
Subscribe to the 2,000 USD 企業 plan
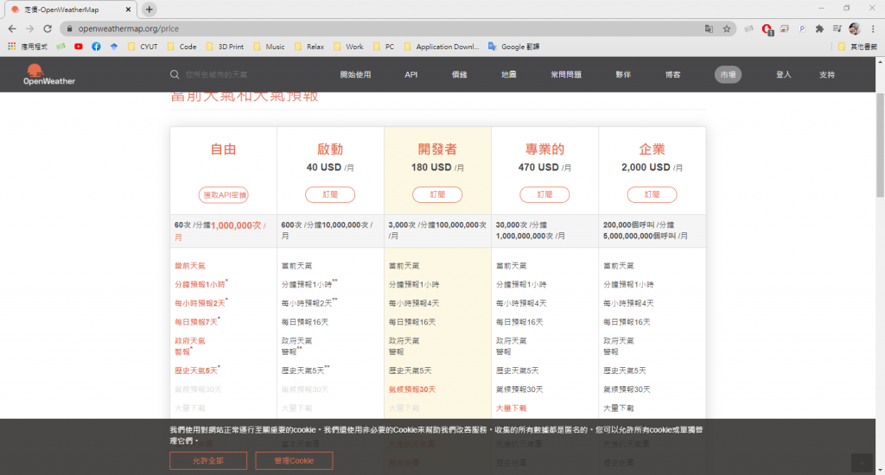(x=652, y=194)
